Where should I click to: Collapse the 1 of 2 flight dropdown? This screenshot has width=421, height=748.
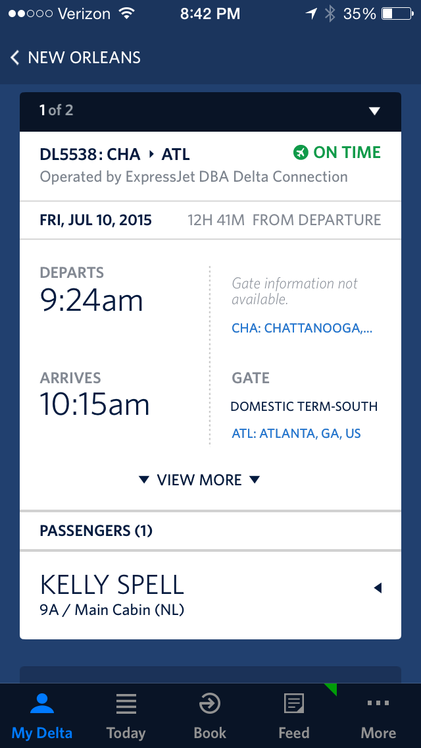click(374, 111)
